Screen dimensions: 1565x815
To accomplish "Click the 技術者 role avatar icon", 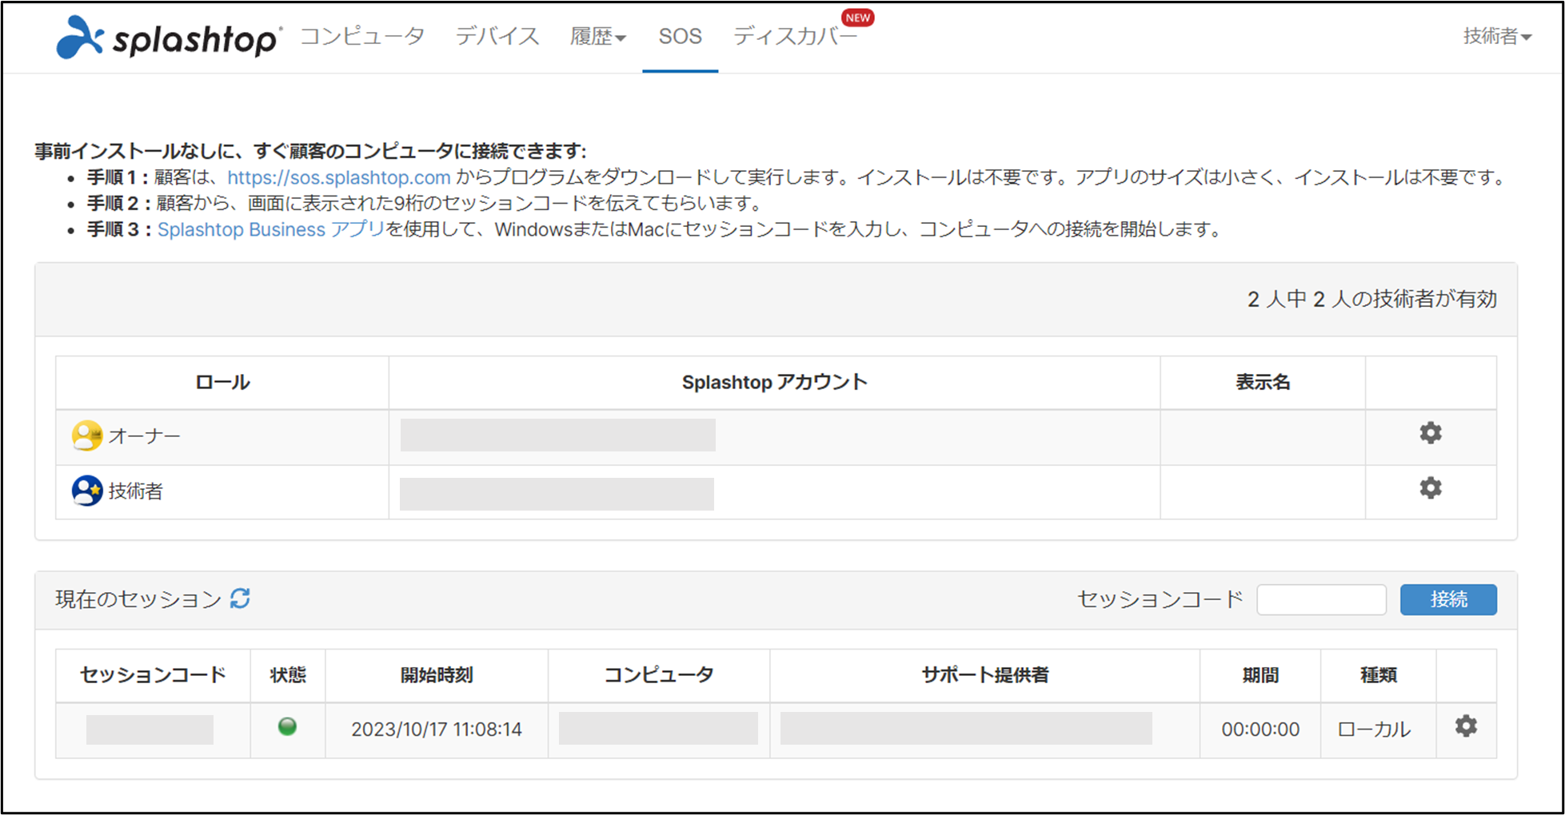I will [x=86, y=491].
